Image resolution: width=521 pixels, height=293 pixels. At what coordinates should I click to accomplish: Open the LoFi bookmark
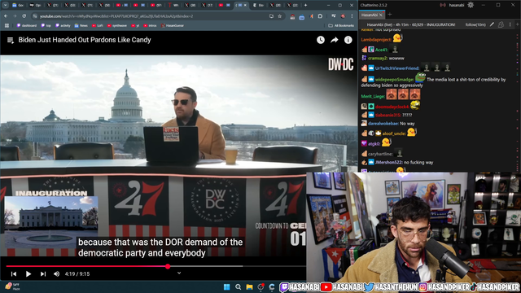(x=98, y=25)
